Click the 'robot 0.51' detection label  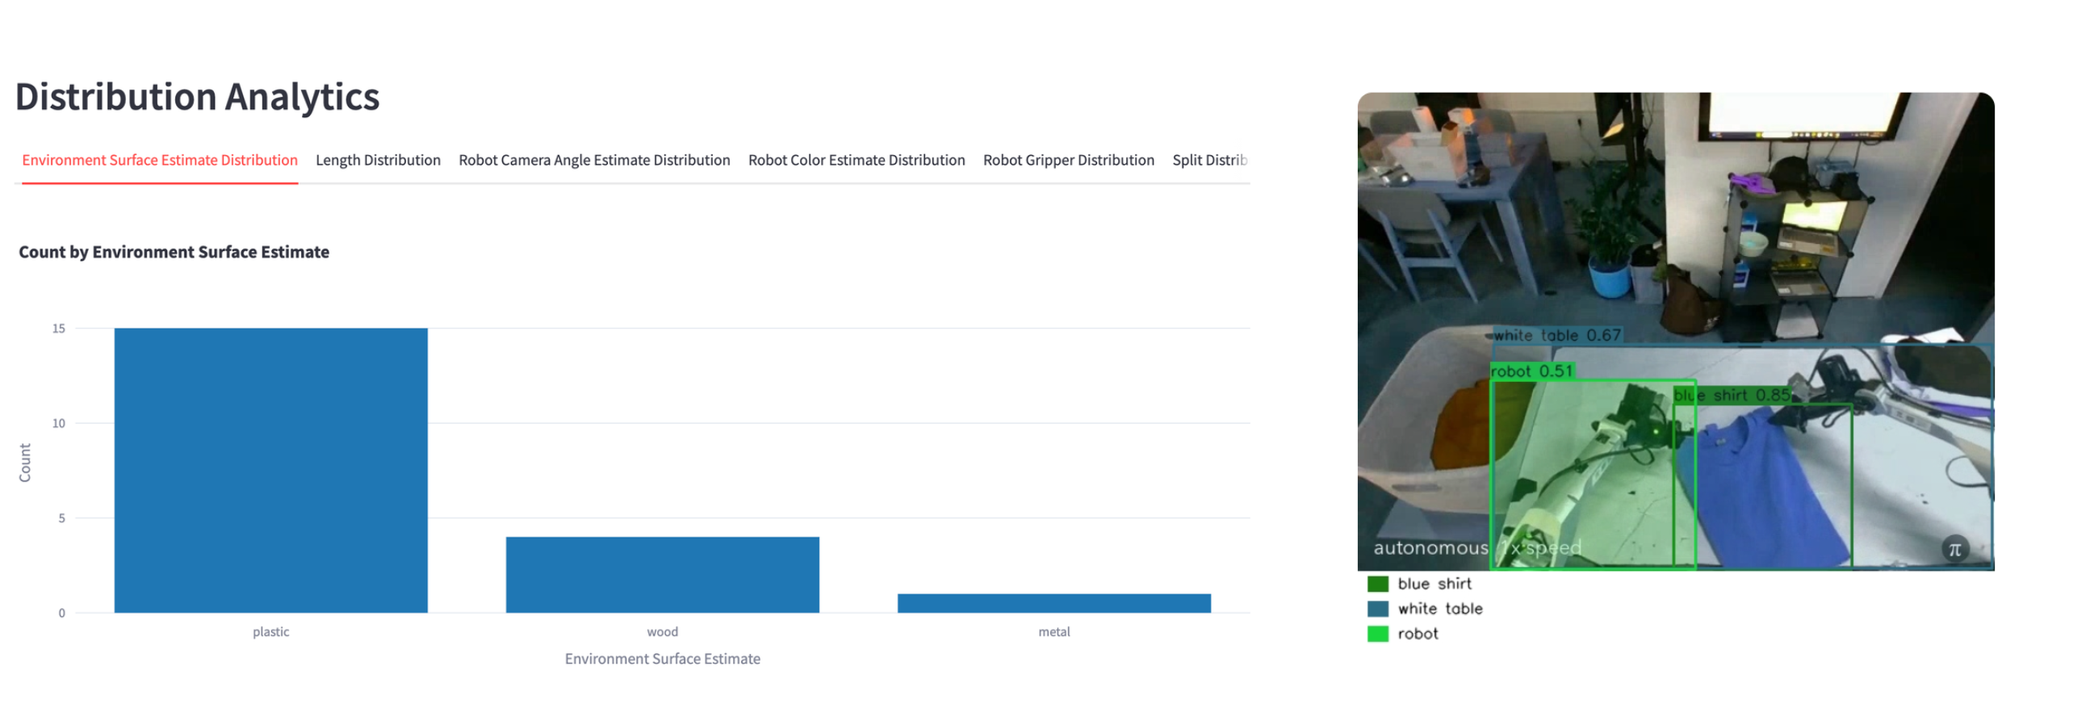pyautogui.click(x=1531, y=371)
